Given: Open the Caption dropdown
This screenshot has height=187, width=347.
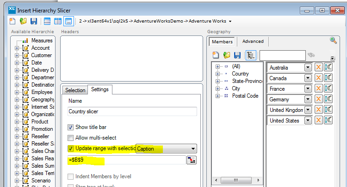Looking at the screenshot, I should click(x=193, y=149).
